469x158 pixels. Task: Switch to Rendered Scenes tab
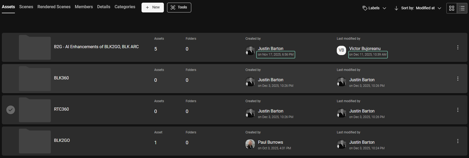point(54,7)
